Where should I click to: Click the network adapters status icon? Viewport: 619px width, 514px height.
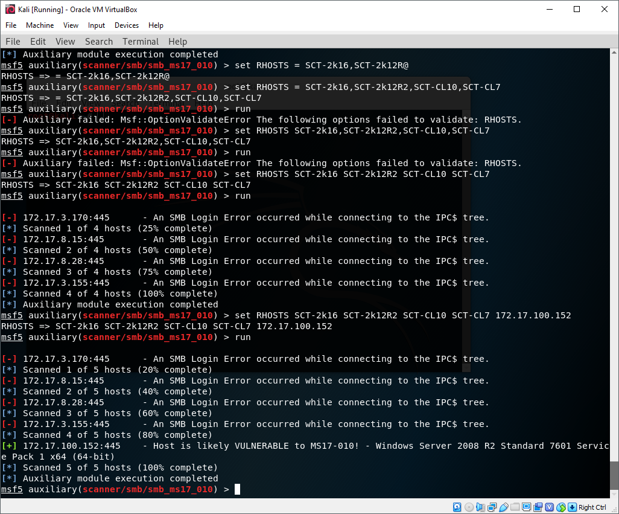coord(492,507)
